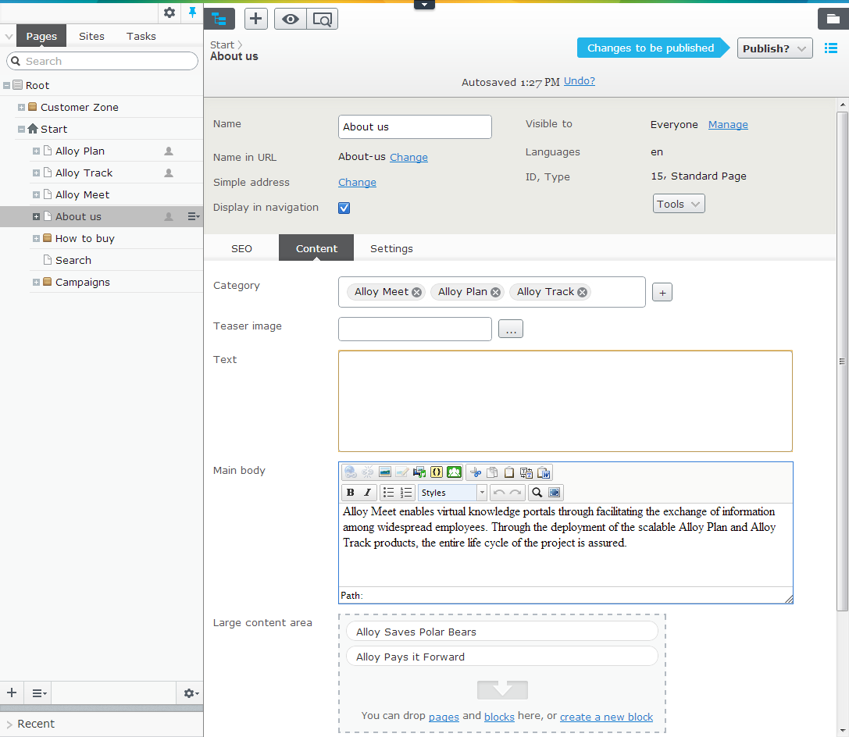Click the Find magnifier icon in editor toolbar
This screenshot has height=737, width=849.
537,493
